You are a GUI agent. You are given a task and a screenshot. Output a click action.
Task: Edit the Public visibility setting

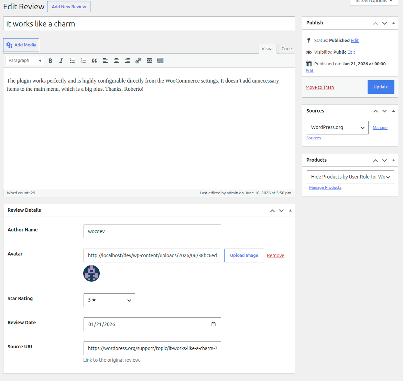pyautogui.click(x=351, y=52)
